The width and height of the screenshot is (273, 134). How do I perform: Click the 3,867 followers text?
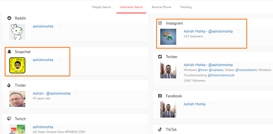(x=195, y=81)
